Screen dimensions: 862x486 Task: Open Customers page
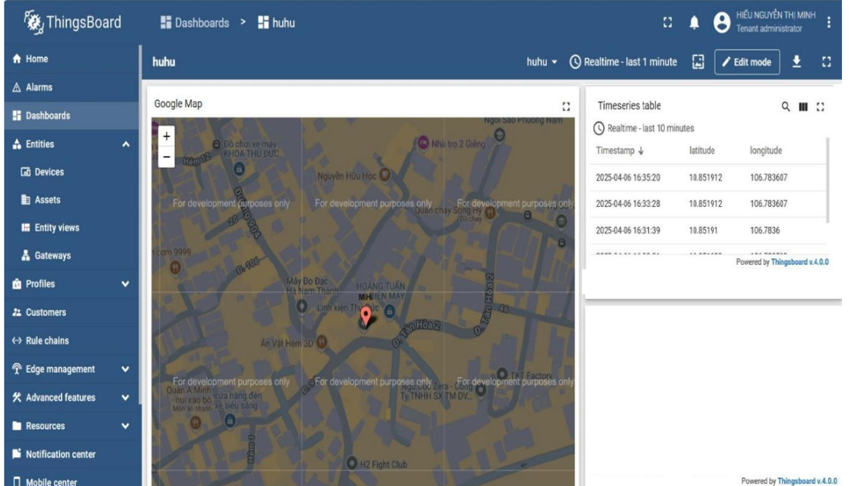coord(70,312)
